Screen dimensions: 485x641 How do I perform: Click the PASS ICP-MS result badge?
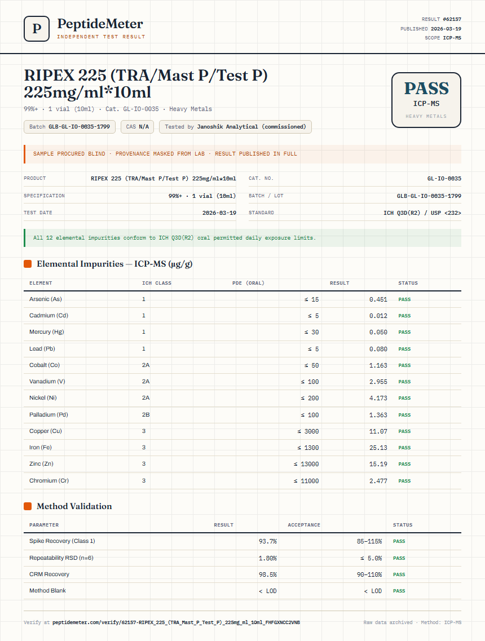point(426,100)
